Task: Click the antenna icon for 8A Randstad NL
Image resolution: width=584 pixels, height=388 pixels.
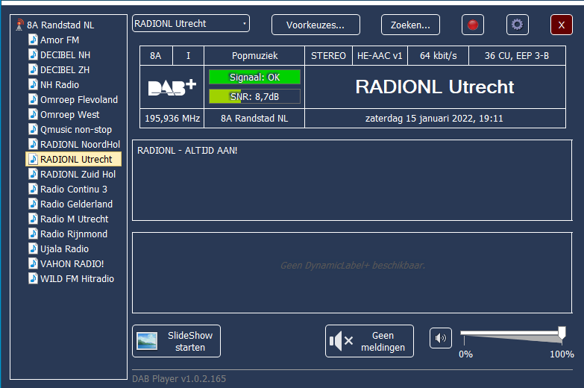Action: coord(19,25)
